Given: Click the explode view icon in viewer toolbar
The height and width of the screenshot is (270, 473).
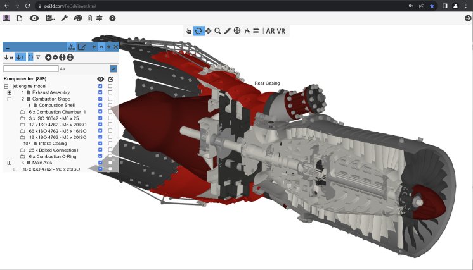Looking at the screenshot, I should (x=247, y=31).
